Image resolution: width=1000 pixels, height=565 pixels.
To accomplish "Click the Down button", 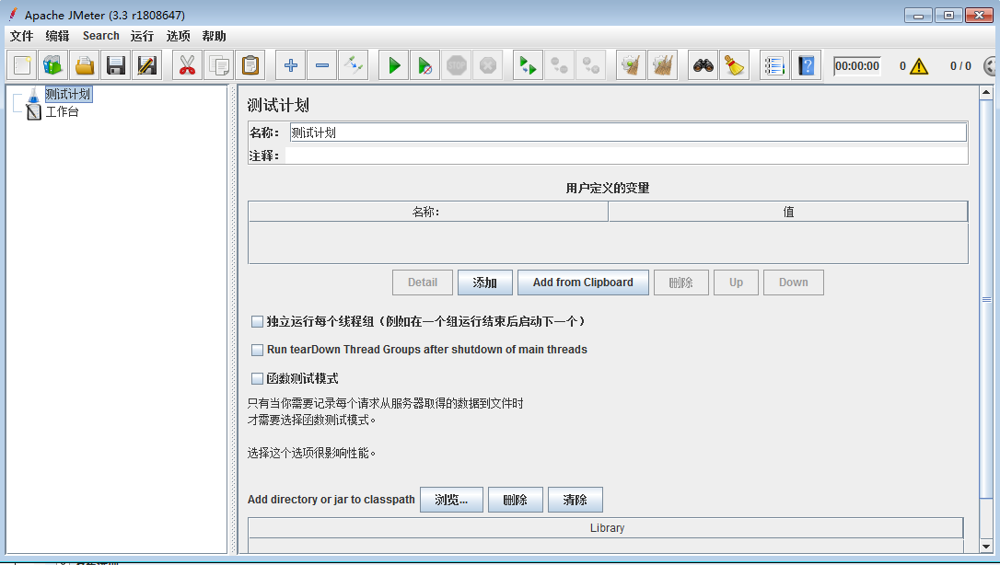I will 794,282.
